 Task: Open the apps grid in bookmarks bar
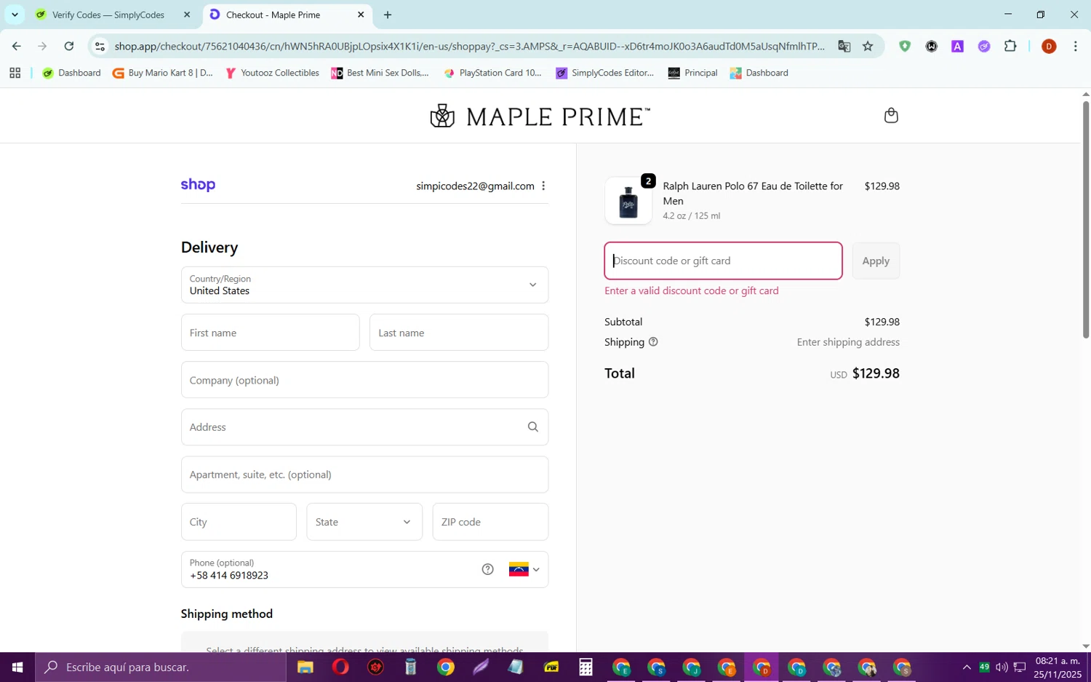point(15,73)
